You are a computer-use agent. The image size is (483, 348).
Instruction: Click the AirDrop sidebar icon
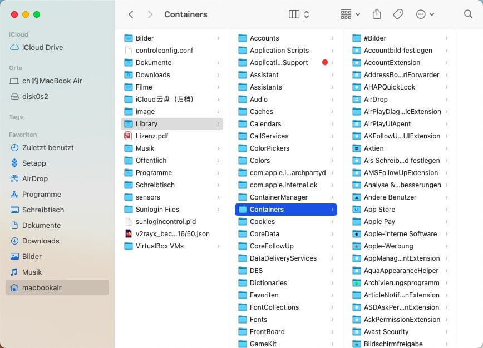pyautogui.click(x=14, y=179)
